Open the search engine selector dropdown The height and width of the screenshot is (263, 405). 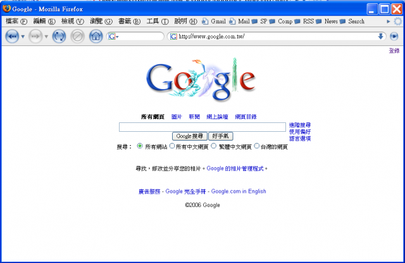tap(113, 37)
